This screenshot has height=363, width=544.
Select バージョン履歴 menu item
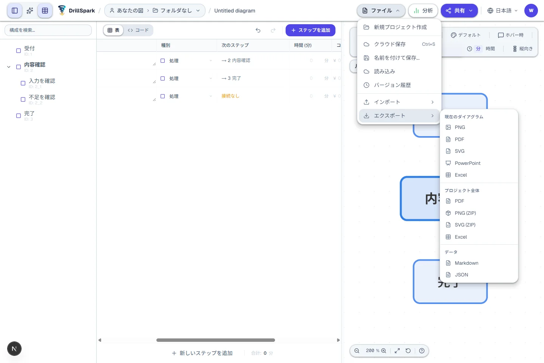pos(399,85)
